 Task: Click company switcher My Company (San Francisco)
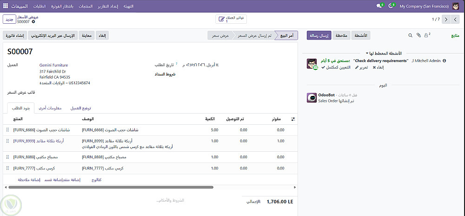(x=424, y=6)
